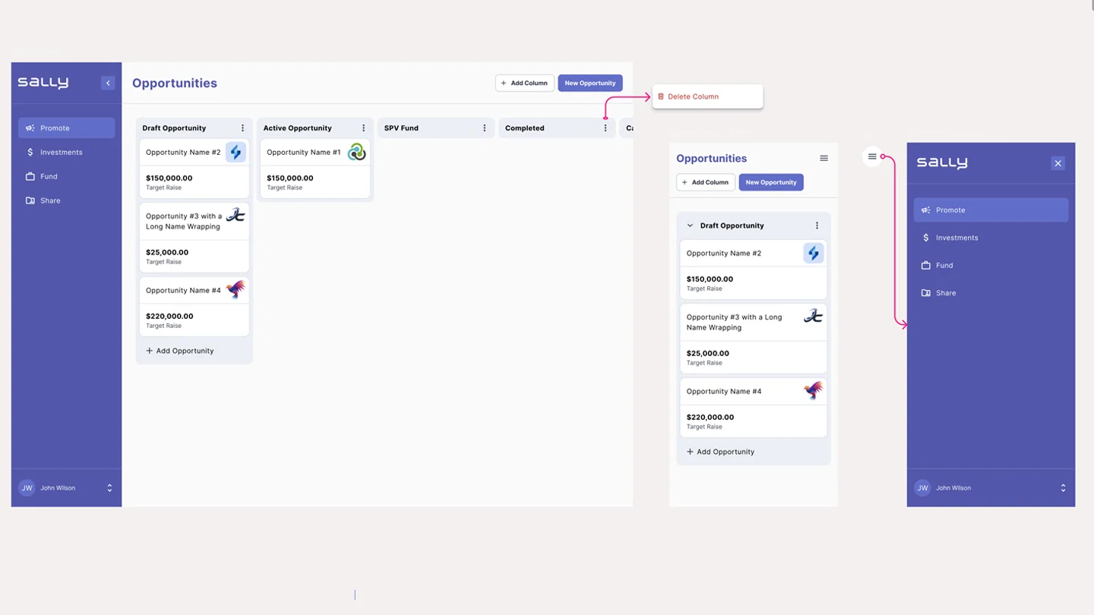This screenshot has height=615, width=1094.
Task: Click the desktop Add Column button
Action: click(525, 83)
